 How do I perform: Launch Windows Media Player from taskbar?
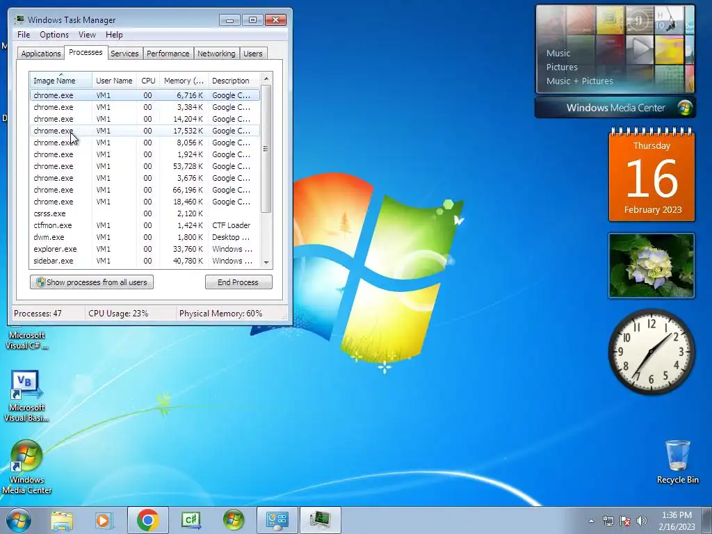click(103, 520)
